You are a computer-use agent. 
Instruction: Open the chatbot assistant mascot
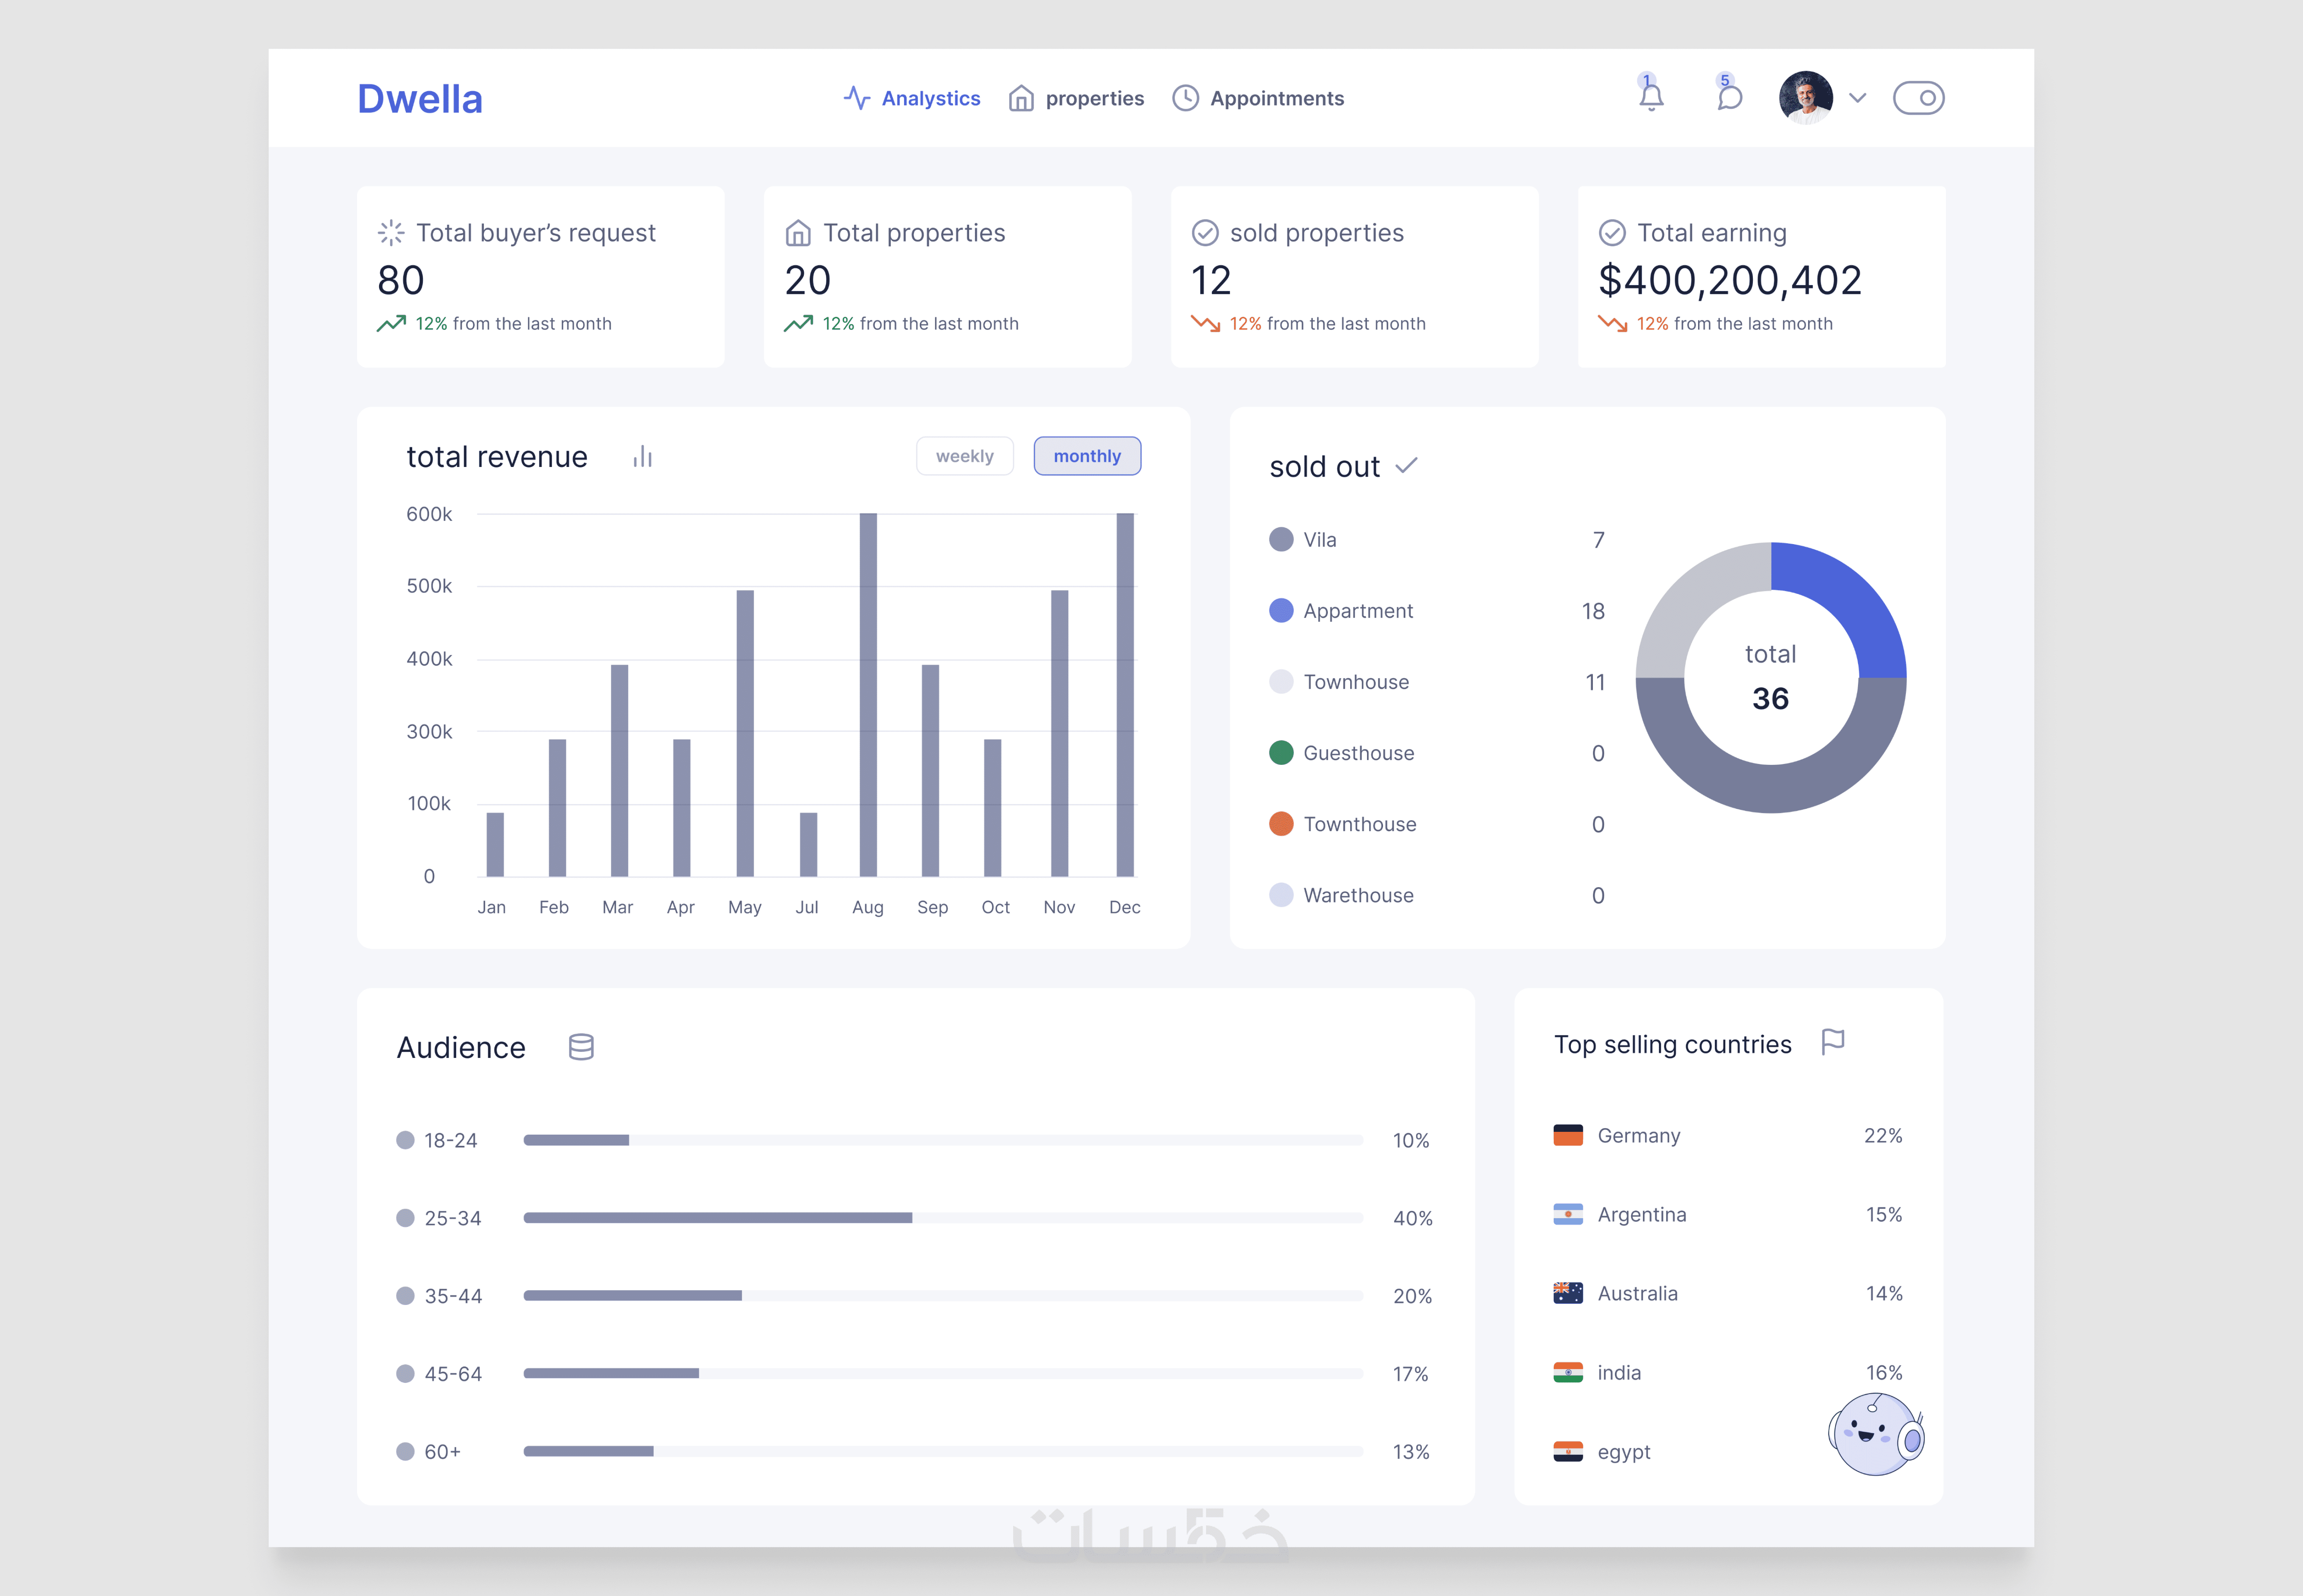click(x=1875, y=1435)
